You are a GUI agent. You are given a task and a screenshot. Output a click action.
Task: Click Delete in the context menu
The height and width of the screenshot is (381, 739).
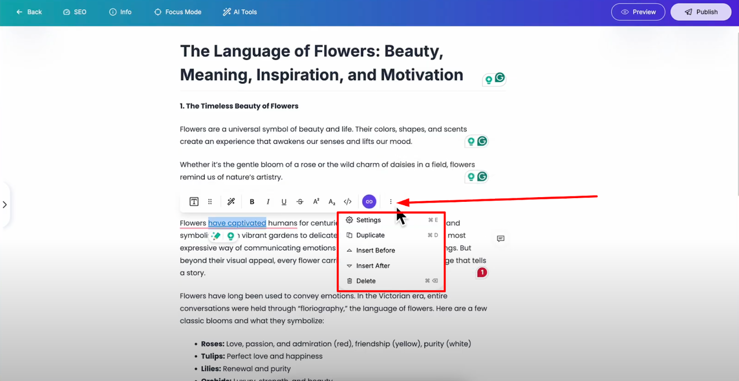point(366,281)
